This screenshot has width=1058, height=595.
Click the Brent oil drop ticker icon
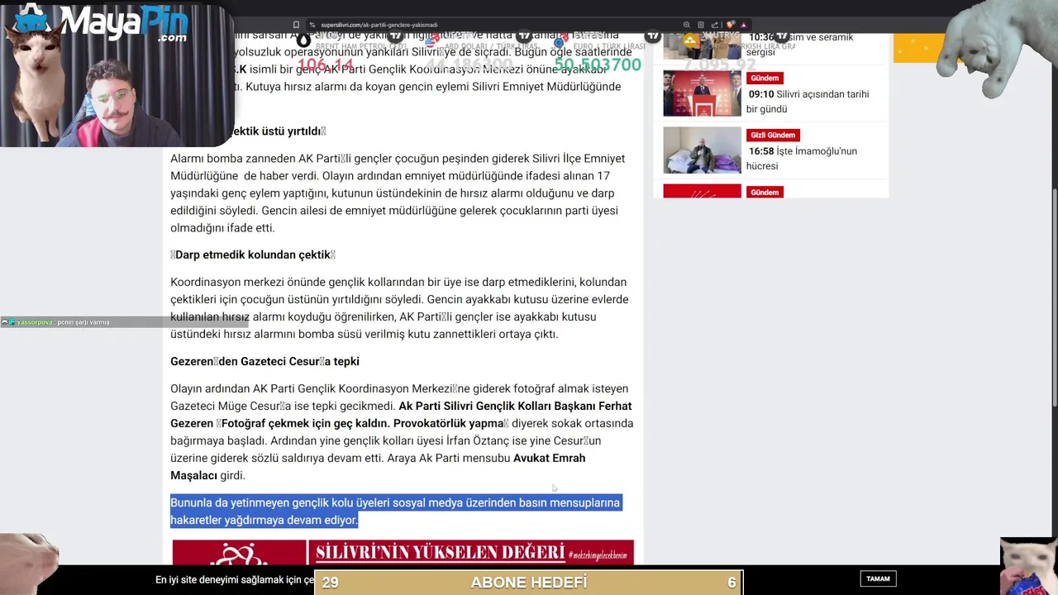tap(304, 39)
